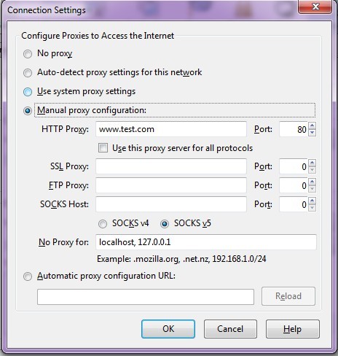The image size is (338, 356).
Task: Open the Help button
Action: [293, 329]
